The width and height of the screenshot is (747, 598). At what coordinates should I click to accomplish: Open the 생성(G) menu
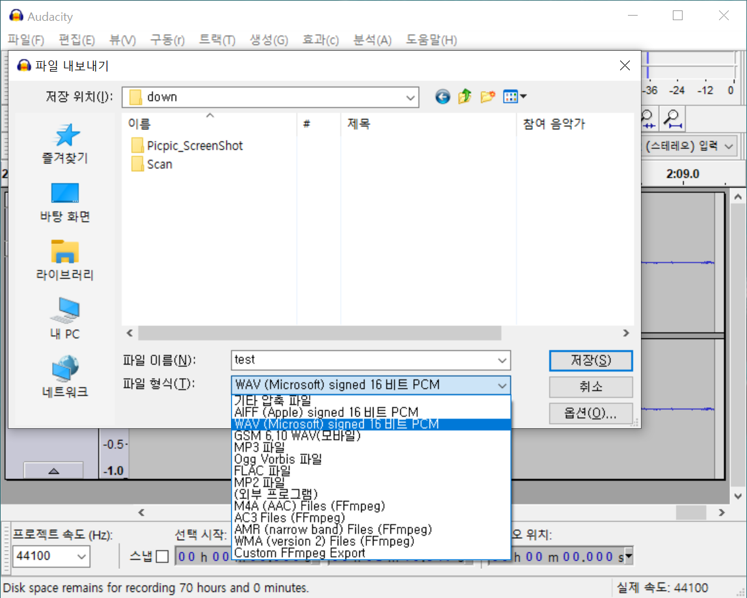[269, 40]
